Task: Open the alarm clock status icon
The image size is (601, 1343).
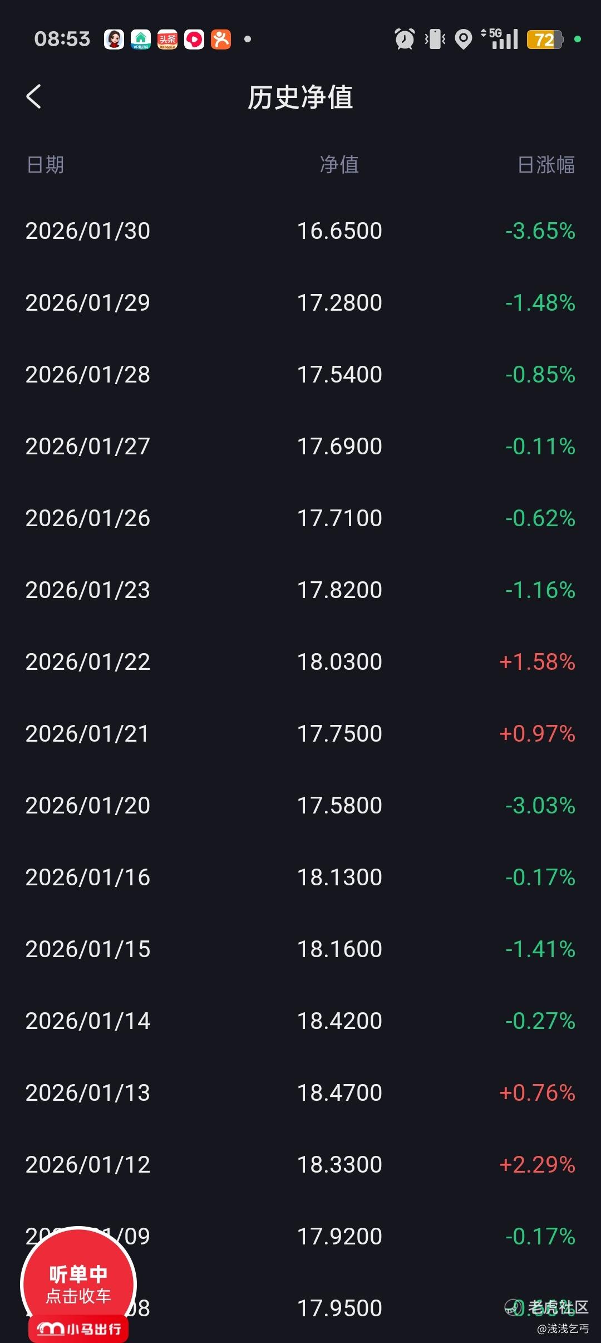Action: (x=405, y=39)
